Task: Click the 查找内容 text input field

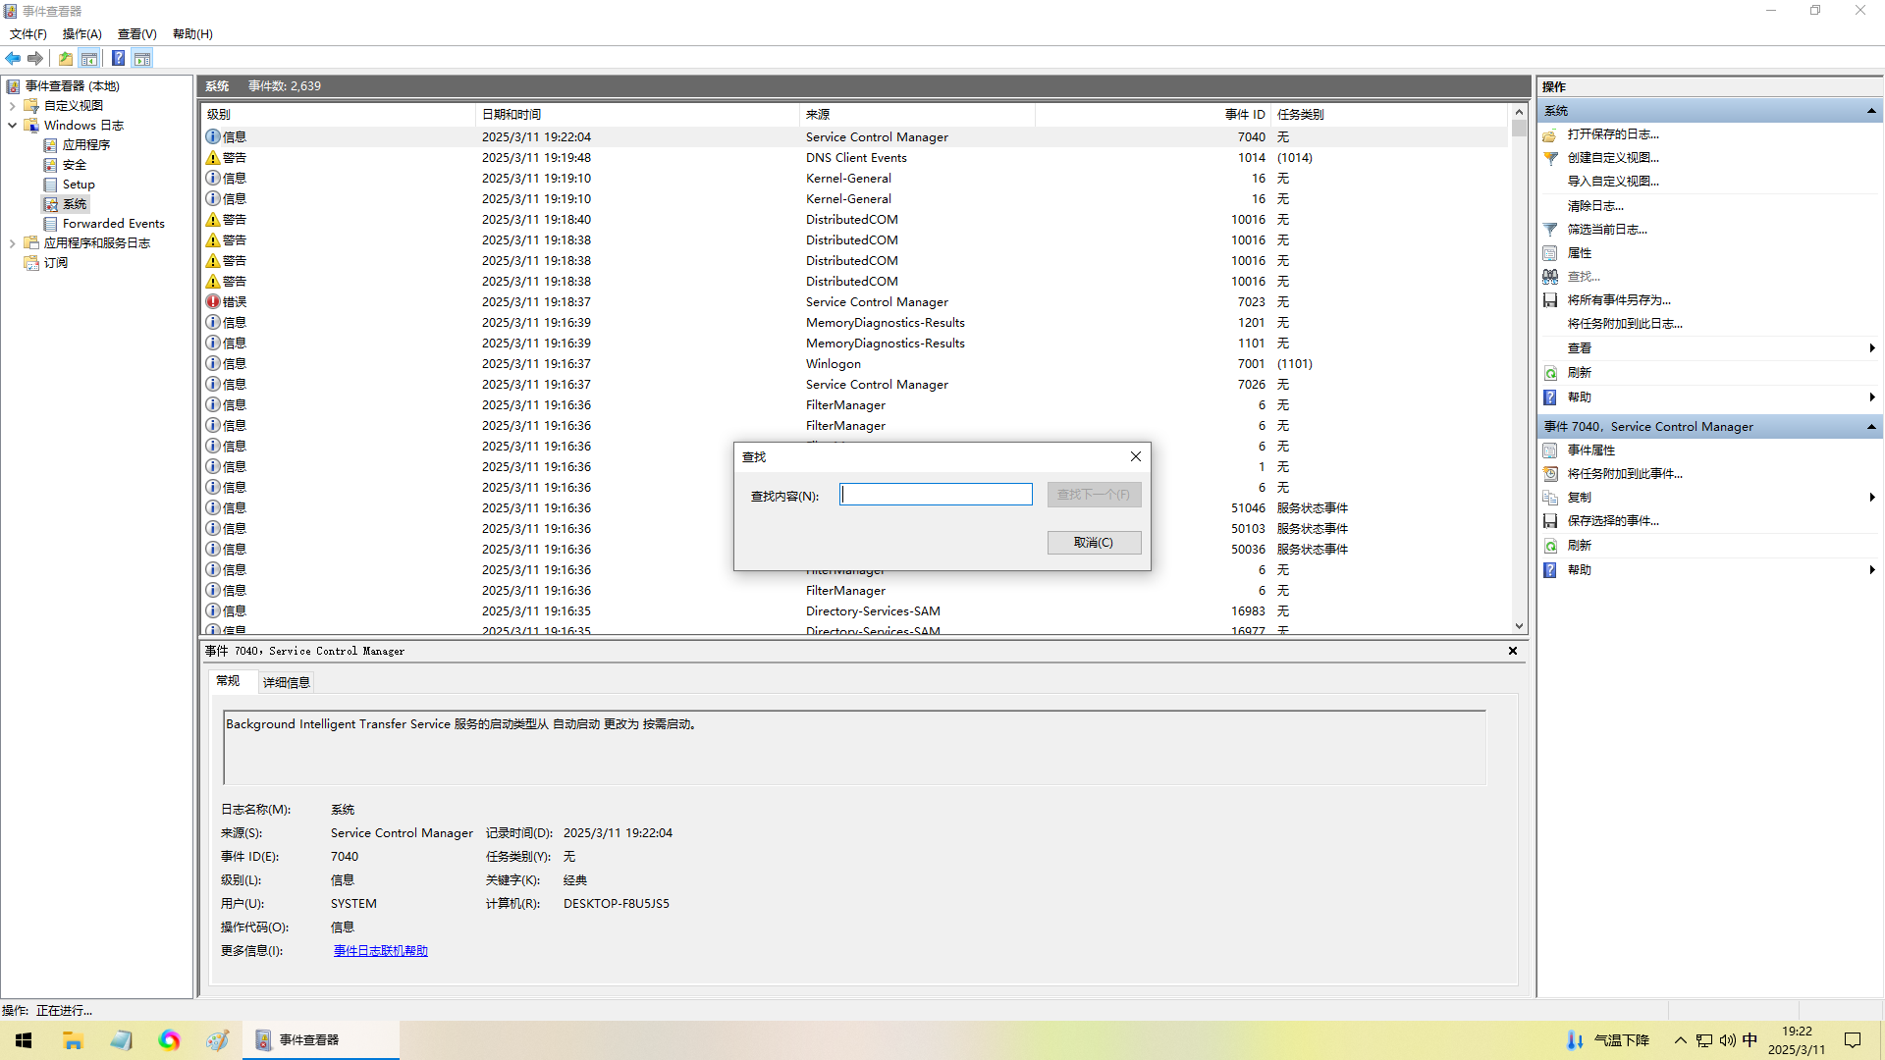Action: click(936, 495)
